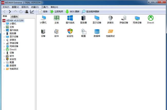Image resolution: width=167 pixels, height=110 pixels.
Task: Open the 存储设备 storage icon in main pane
Action: (x=124, y=19)
